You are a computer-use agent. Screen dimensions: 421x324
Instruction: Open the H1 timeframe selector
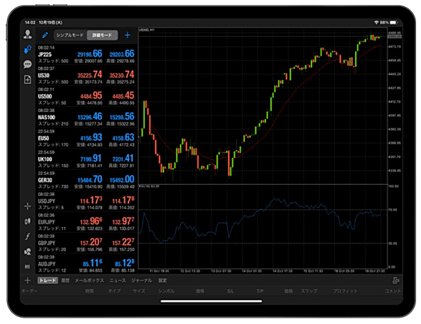coord(27,267)
